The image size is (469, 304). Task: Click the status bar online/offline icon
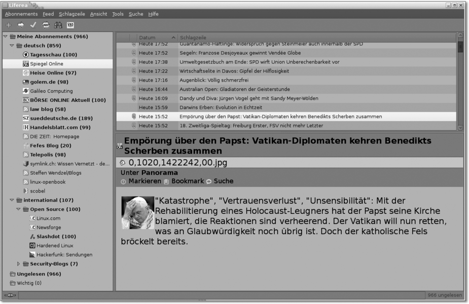(x=10, y=295)
